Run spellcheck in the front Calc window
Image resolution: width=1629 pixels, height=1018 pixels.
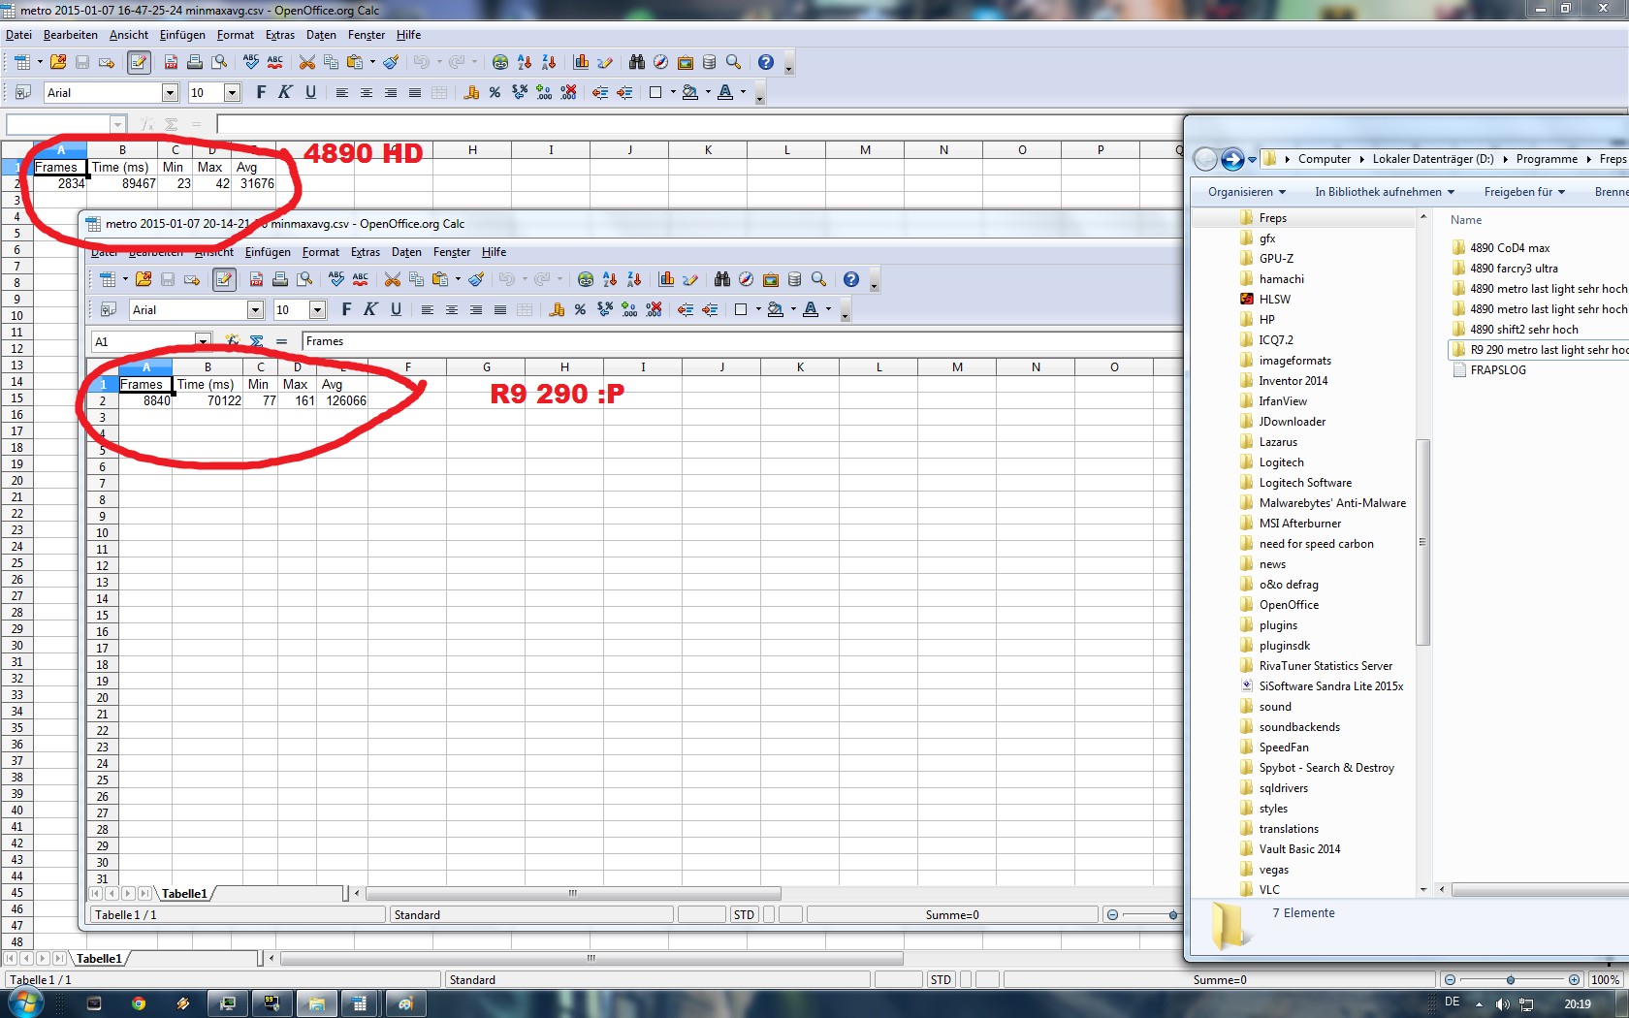[336, 279]
